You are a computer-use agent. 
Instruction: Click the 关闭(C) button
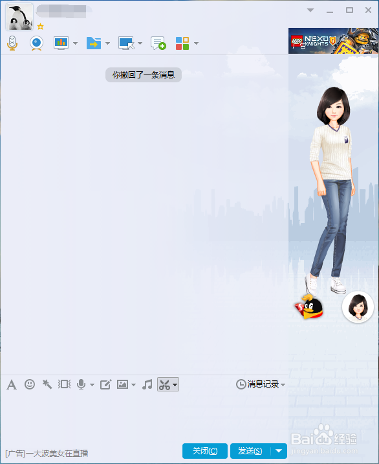click(205, 451)
